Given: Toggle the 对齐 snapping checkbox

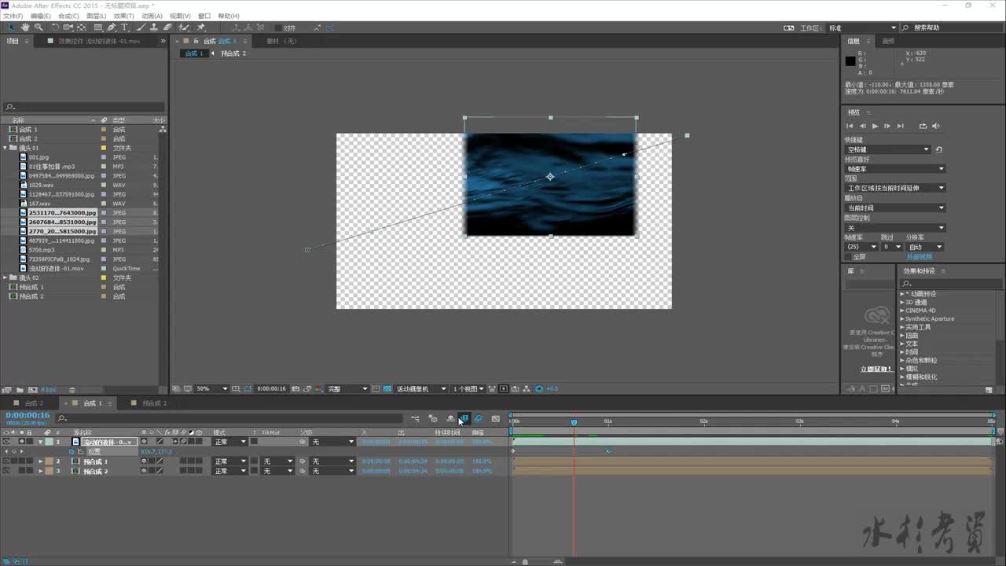Looking at the screenshot, I should 278,28.
